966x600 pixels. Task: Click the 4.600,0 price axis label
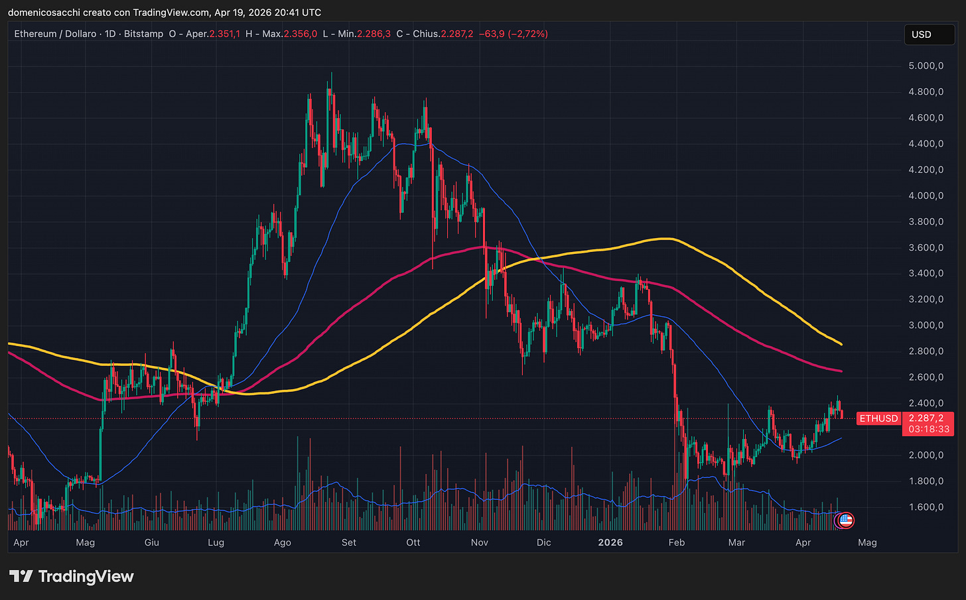926,117
